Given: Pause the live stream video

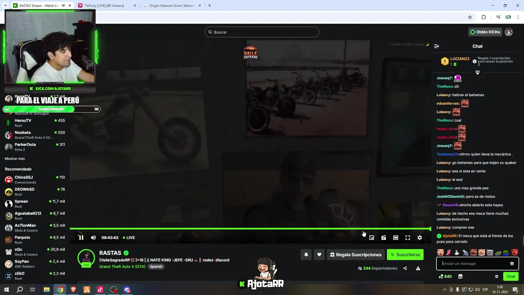Looking at the screenshot, I should 81,238.
